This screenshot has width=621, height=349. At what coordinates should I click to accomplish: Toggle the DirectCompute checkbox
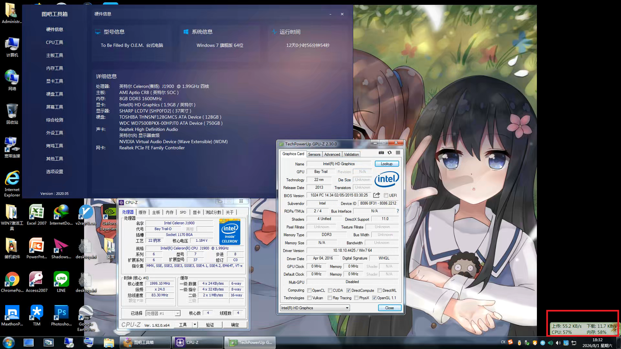(x=348, y=290)
